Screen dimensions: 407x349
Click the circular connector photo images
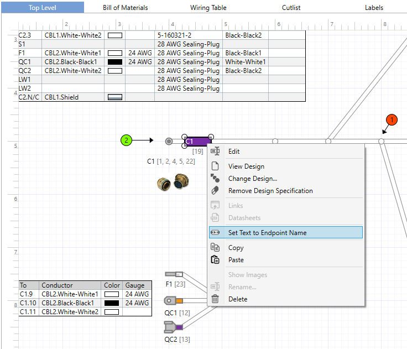(x=173, y=183)
